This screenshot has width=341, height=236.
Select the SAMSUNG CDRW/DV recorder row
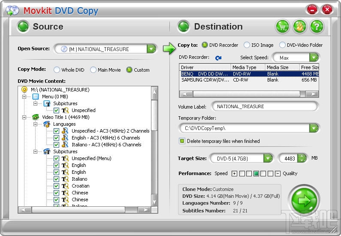[x=249, y=80]
